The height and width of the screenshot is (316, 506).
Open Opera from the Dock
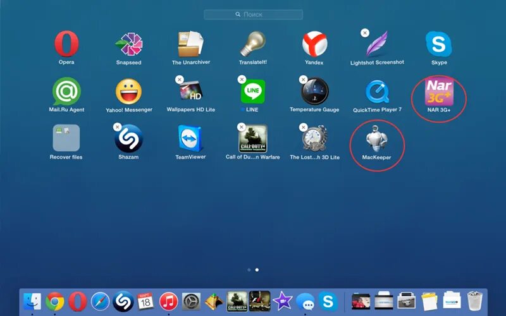(x=77, y=301)
